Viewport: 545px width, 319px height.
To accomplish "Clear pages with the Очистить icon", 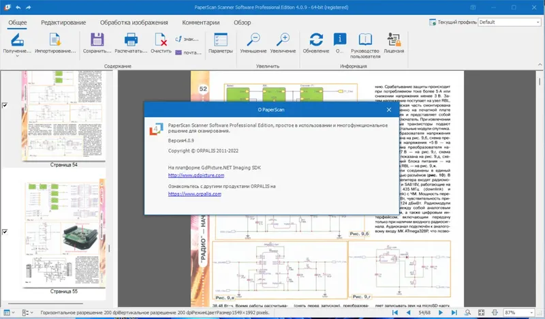I will [161, 40].
